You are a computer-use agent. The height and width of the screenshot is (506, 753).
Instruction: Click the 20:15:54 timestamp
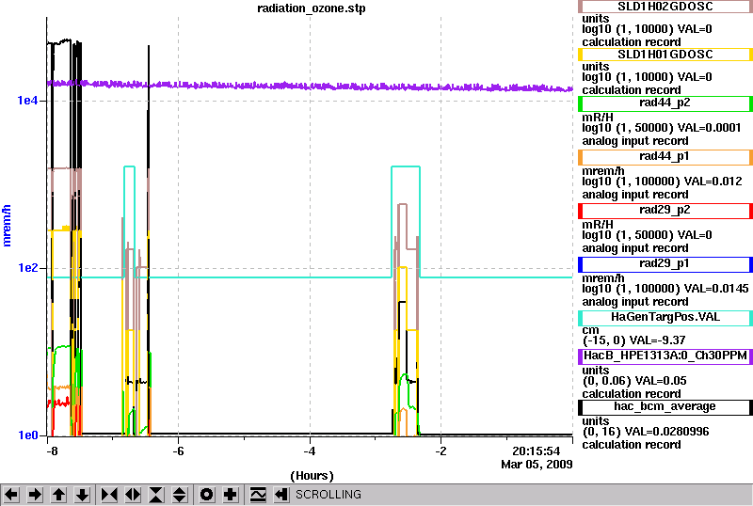click(x=536, y=451)
